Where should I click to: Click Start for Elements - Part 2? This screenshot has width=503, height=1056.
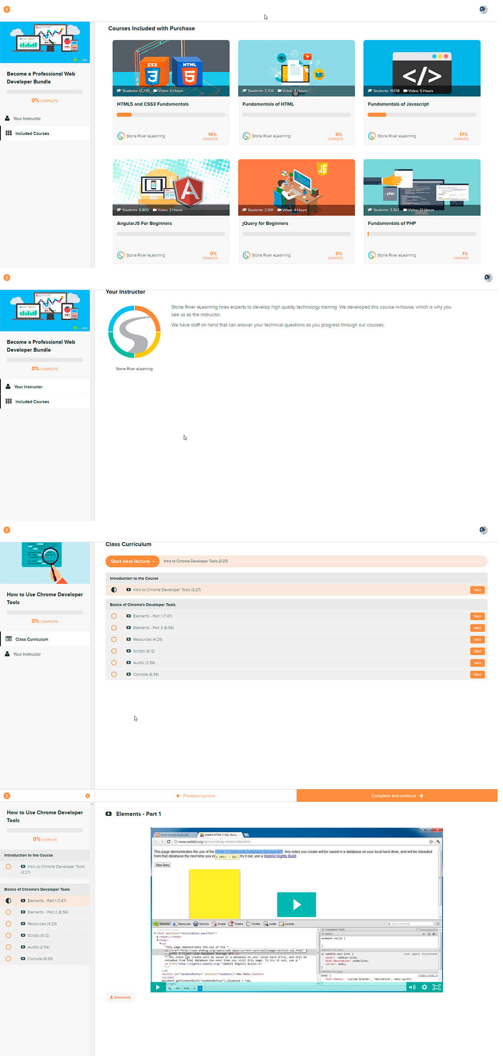coord(477,628)
